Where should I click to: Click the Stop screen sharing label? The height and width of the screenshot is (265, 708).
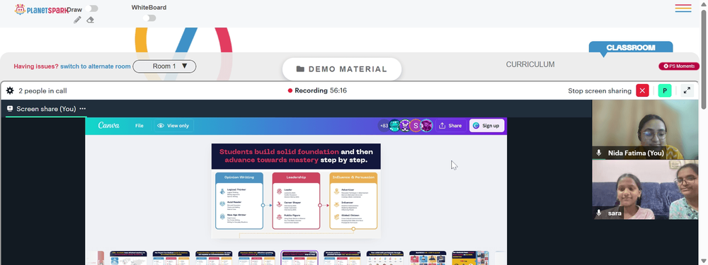click(600, 90)
